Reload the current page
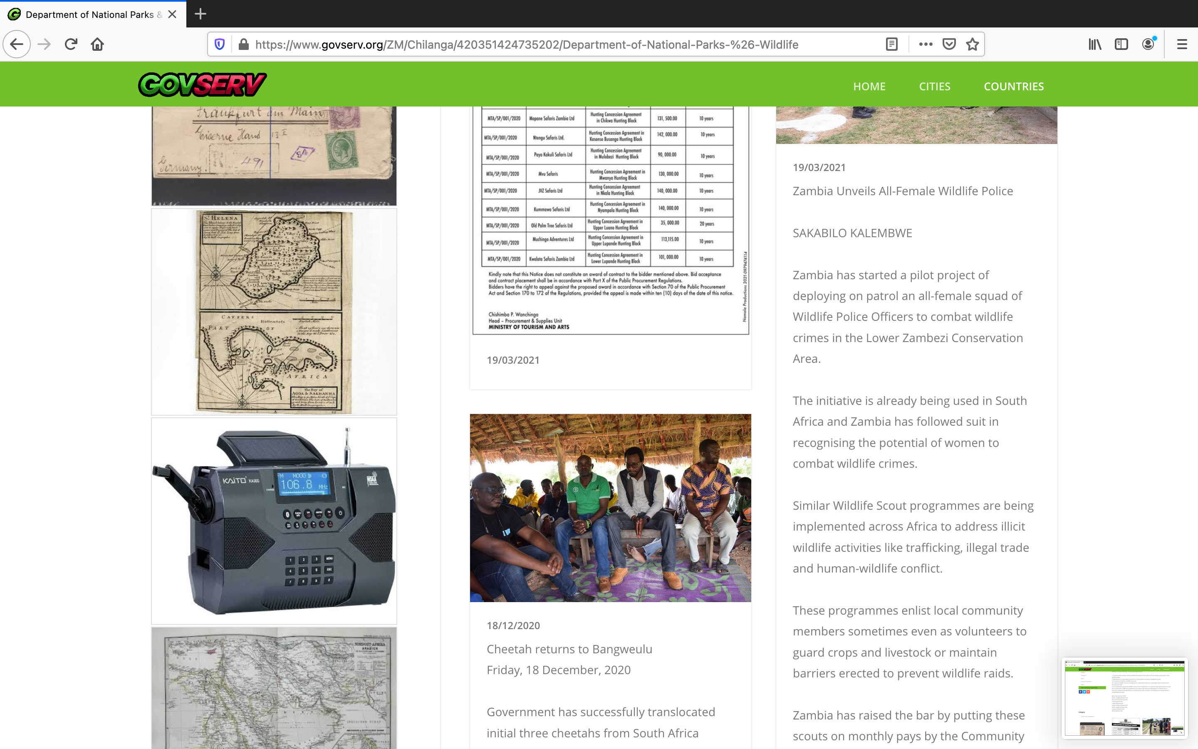Image resolution: width=1198 pixels, height=749 pixels. point(71,45)
